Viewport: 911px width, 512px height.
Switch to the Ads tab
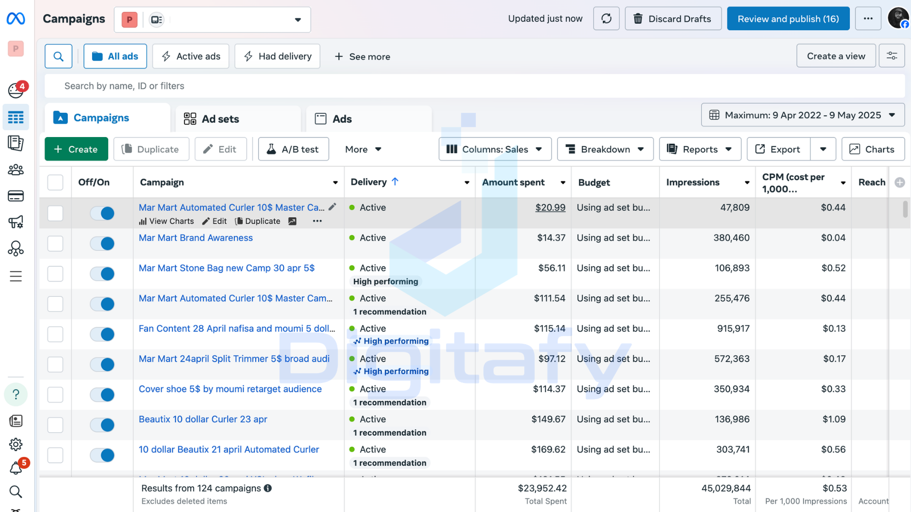pos(369,119)
